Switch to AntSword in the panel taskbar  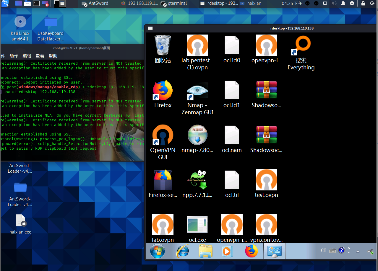[95, 4]
